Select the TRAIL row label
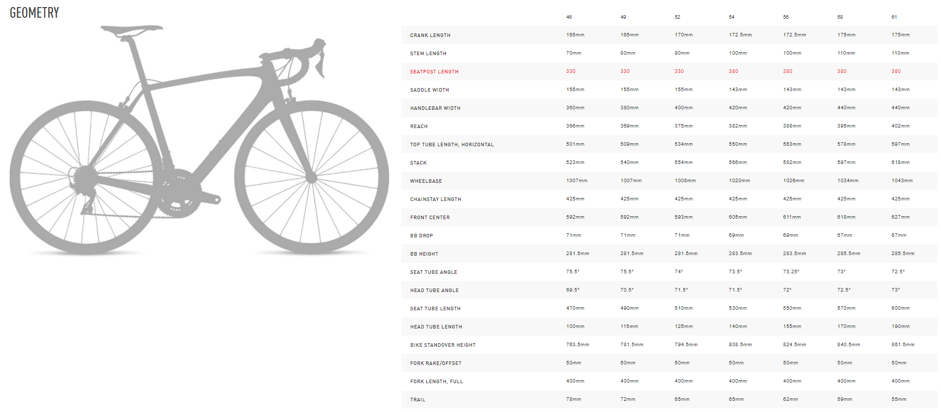Screen dimensions: 941x412 [x=418, y=400]
